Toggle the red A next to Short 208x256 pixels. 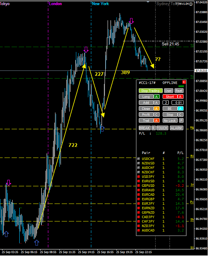181,97
